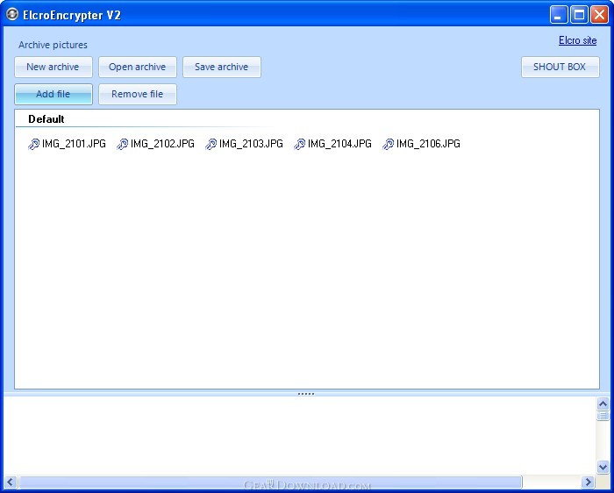Open the SHOUT BOX
The width and height of the screenshot is (614, 493).
(560, 67)
